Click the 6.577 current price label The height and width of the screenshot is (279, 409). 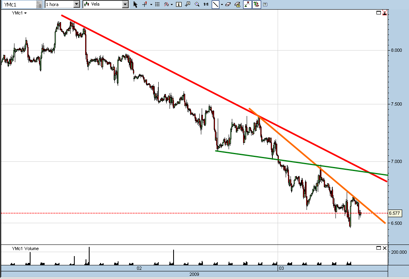coord(395,213)
